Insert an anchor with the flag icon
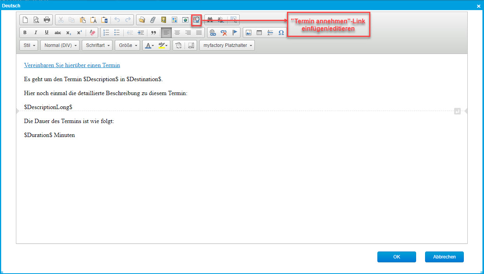484x274 pixels. [234, 33]
